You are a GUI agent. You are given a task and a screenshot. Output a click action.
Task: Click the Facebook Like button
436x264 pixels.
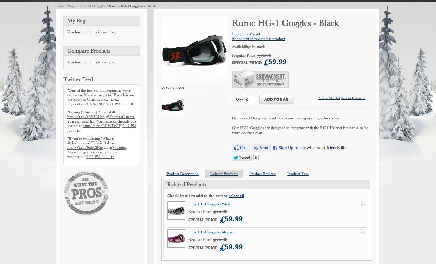pos(241,148)
